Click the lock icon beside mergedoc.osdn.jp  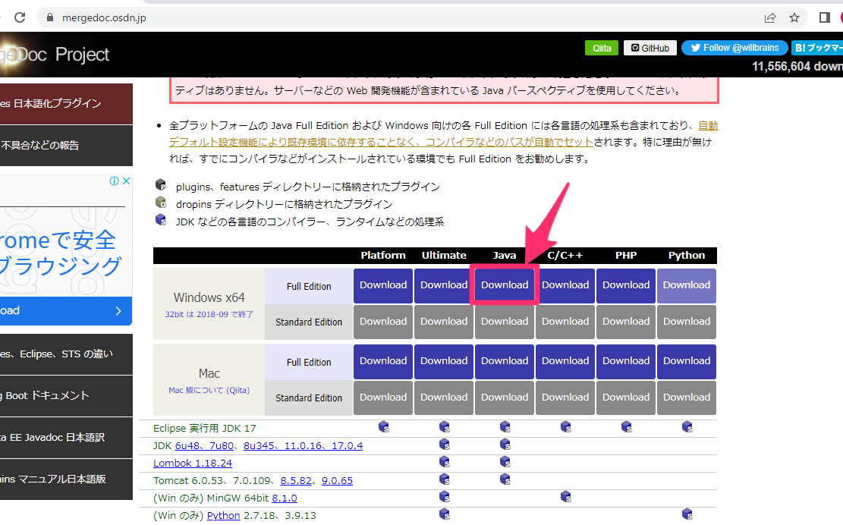51,17
